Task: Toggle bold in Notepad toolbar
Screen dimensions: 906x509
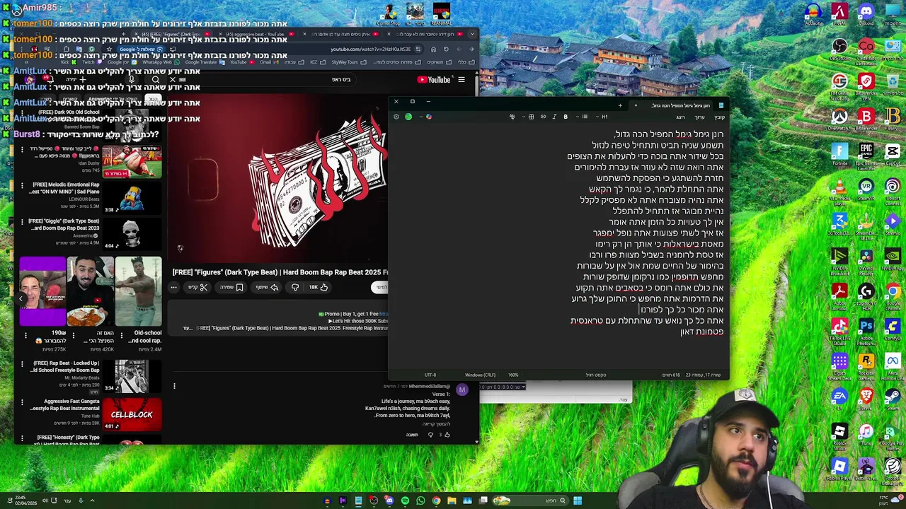Action: pyautogui.click(x=565, y=117)
